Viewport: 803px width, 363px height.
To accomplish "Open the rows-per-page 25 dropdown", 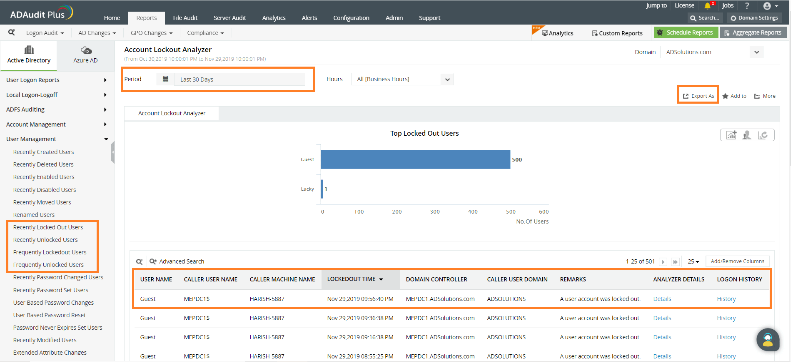I will click(x=693, y=261).
